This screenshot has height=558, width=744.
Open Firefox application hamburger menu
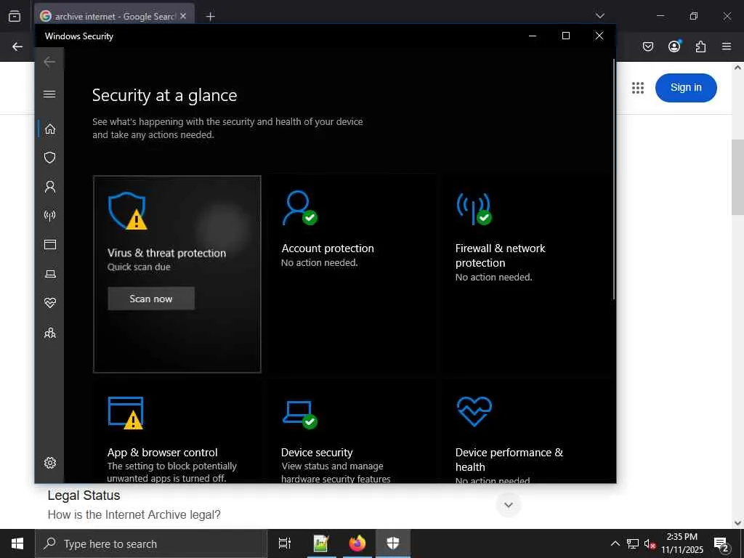pyautogui.click(x=727, y=46)
